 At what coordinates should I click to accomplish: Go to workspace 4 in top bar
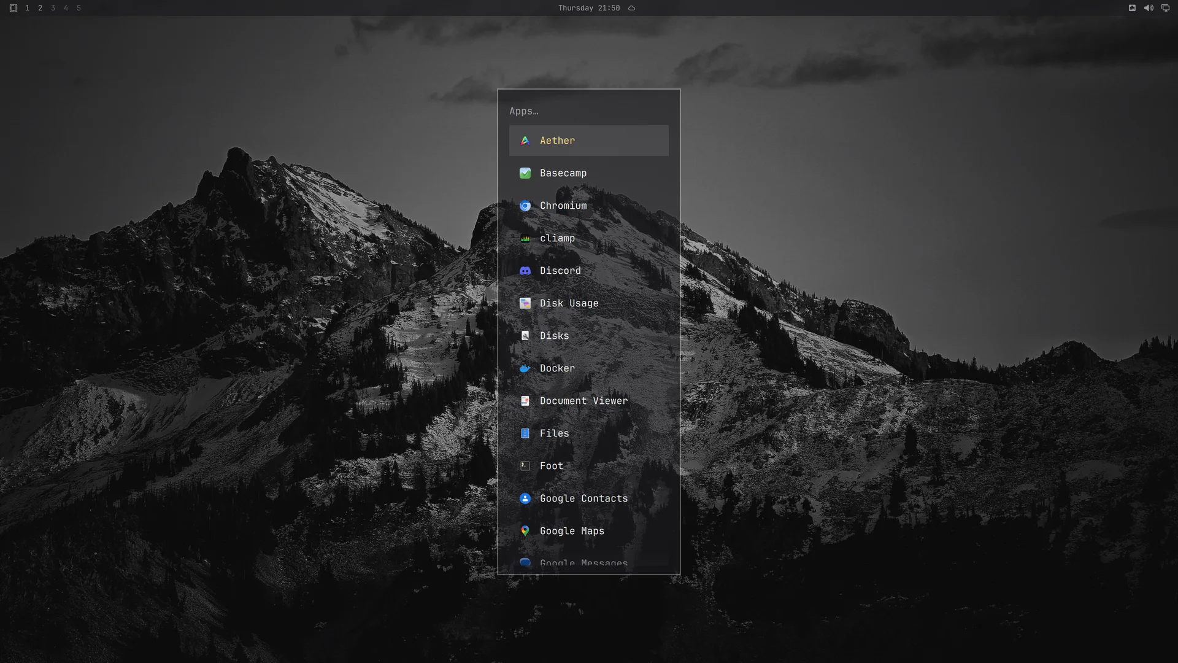point(66,8)
